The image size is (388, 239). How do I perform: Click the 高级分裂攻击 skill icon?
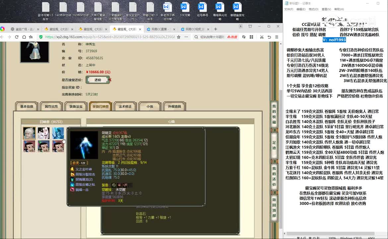[72, 174]
